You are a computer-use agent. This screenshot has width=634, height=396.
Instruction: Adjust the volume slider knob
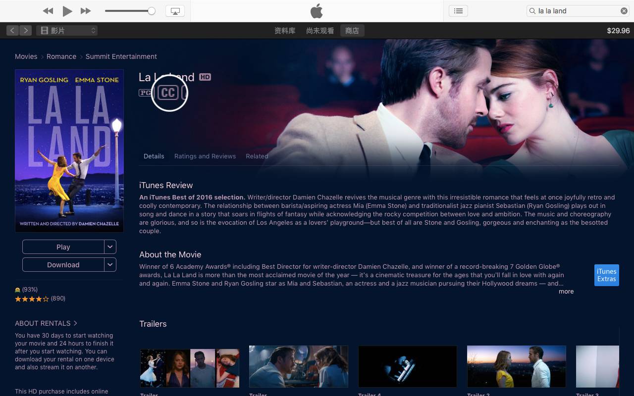click(152, 11)
